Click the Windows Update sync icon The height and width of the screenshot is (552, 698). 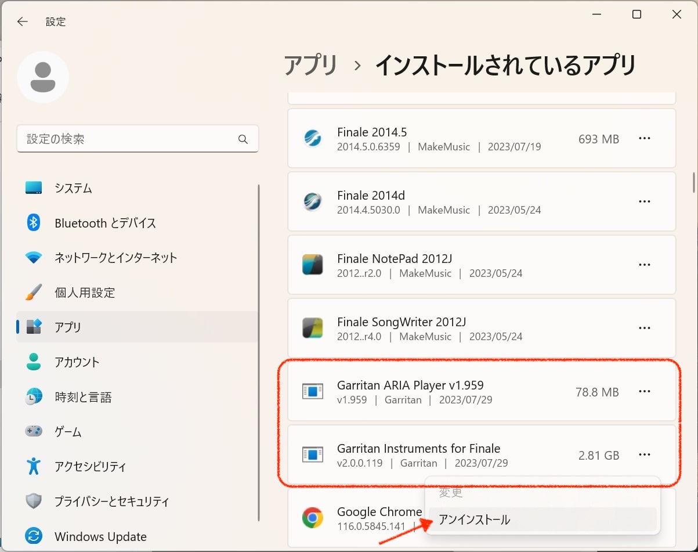coord(34,536)
